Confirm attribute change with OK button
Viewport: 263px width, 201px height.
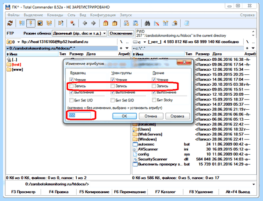124,116
